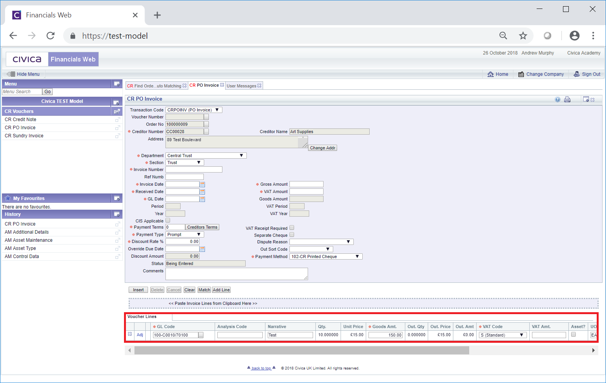Click the Insert button
Image resolution: width=606 pixels, height=383 pixels.
click(138, 290)
